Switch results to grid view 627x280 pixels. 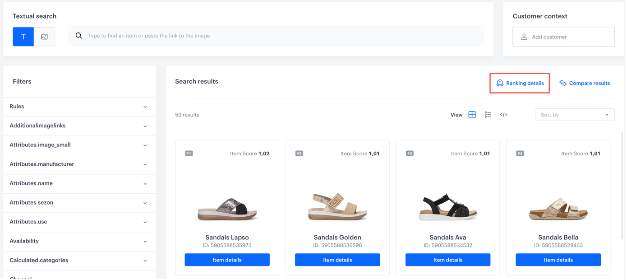[x=472, y=115]
